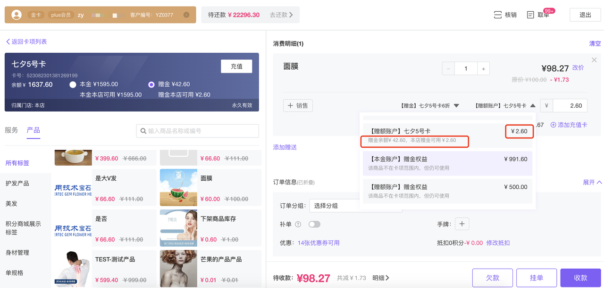
Task: Collapse the 赠额账户 七夕5号卡 dropdown
Action: (505, 106)
